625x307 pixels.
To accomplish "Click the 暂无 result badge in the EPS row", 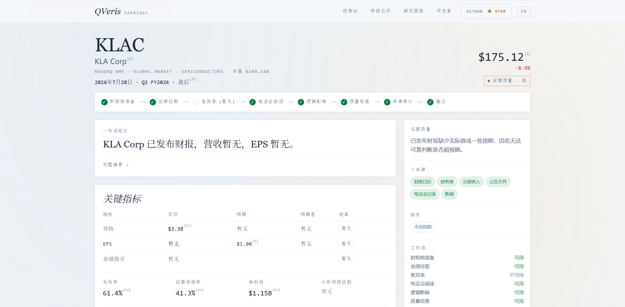I will coord(346,244).
